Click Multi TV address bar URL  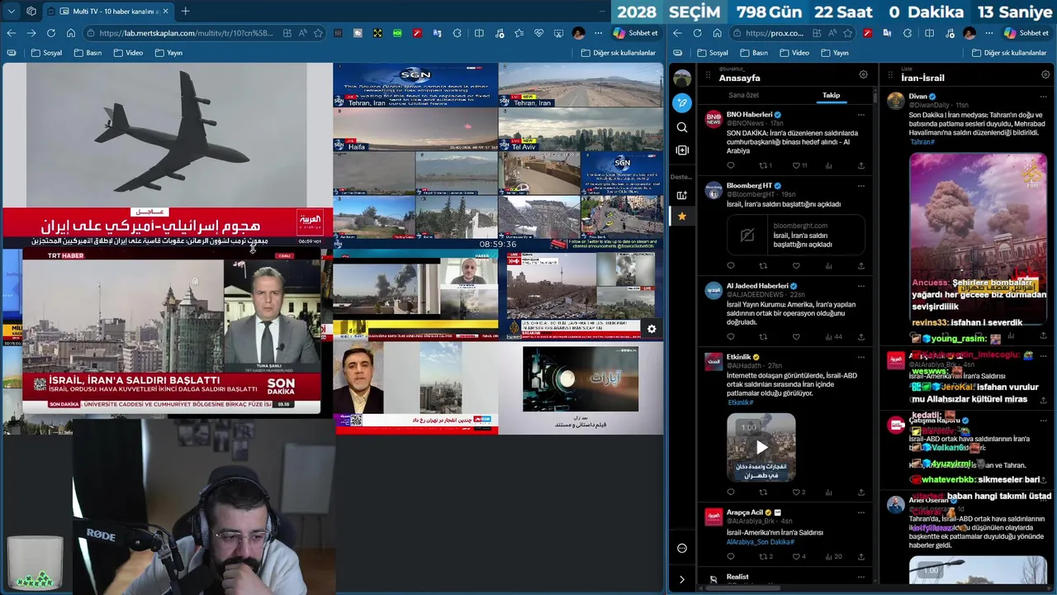186,33
